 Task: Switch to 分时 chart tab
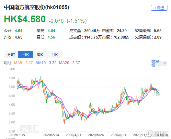coord(11,54)
